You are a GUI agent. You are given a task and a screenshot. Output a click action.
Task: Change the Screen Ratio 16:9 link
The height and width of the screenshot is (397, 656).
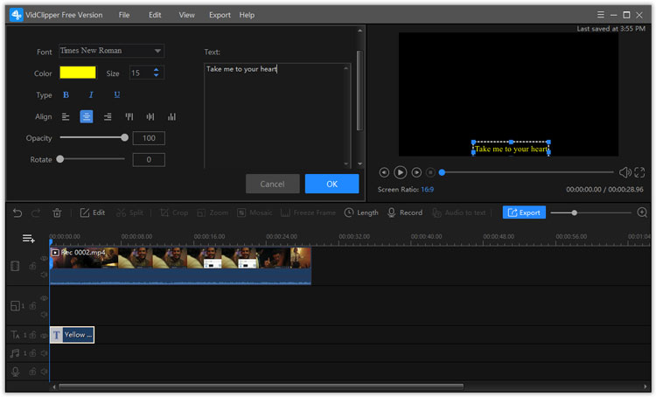427,190
